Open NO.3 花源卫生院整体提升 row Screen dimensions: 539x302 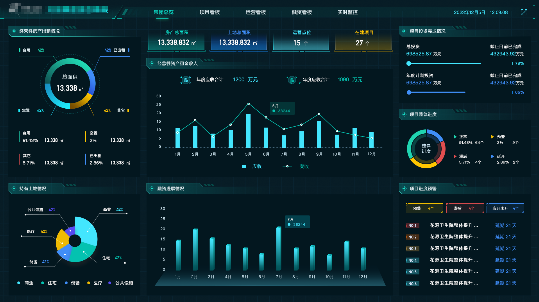pyautogui.click(x=461, y=248)
